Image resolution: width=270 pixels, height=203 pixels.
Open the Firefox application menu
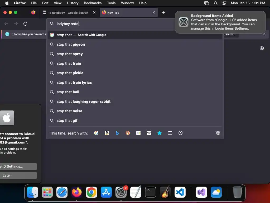(x=20, y=3)
